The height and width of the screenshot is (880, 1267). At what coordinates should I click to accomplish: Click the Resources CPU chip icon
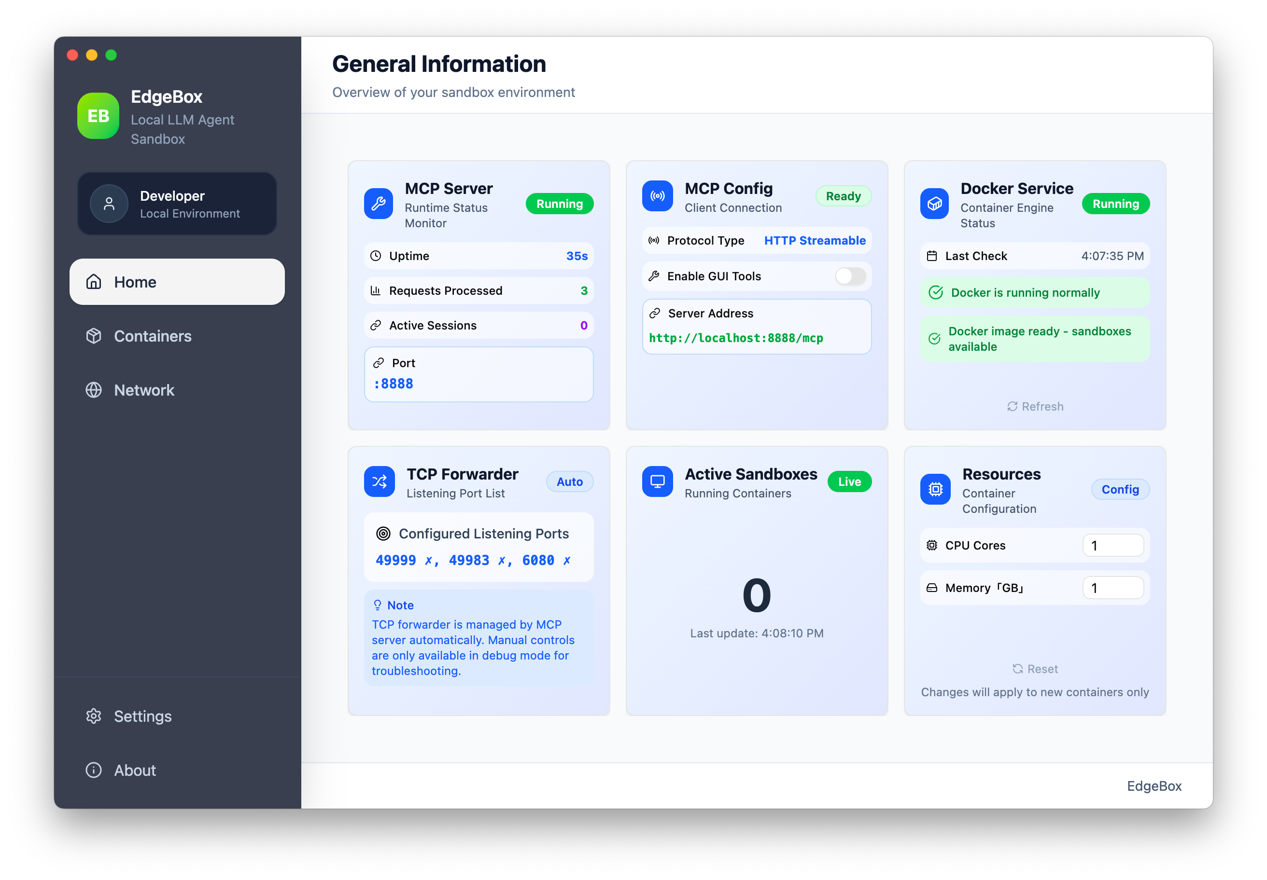point(935,489)
